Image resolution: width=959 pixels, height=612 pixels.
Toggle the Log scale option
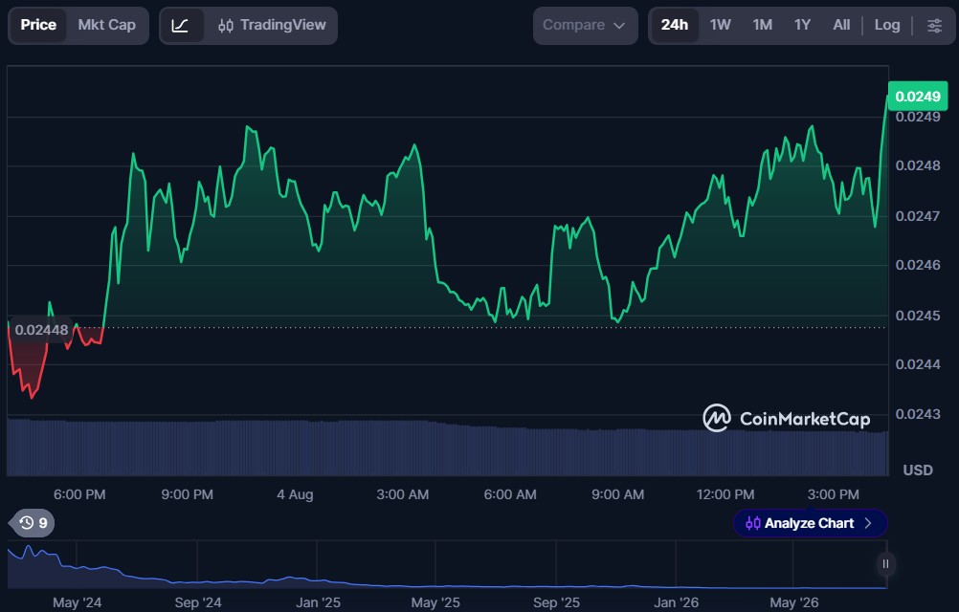pyautogui.click(x=887, y=25)
